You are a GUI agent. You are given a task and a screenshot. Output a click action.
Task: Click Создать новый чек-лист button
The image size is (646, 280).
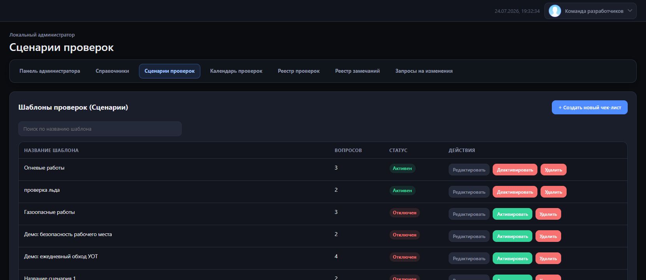click(x=590, y=107)
